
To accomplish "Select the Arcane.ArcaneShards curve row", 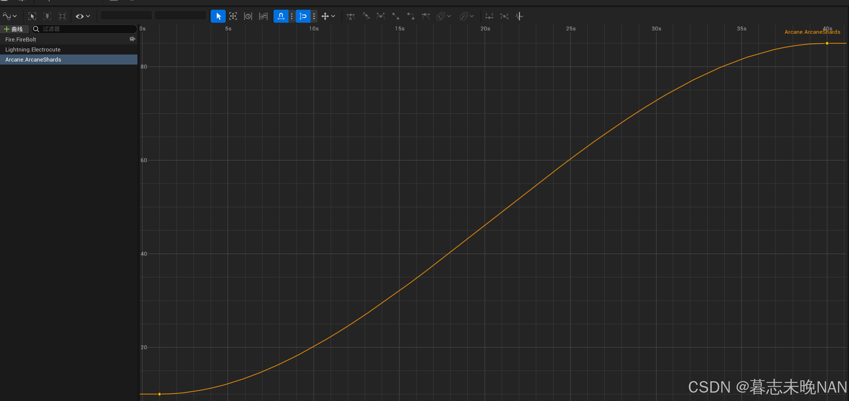I will [69, 60].
